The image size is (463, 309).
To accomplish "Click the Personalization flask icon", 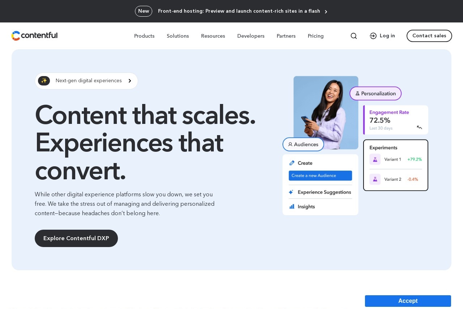I will (x=358, y=93).
